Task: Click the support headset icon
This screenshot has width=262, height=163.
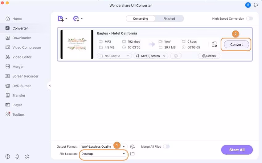Action: pyautogui.click(x=256, y=5)
